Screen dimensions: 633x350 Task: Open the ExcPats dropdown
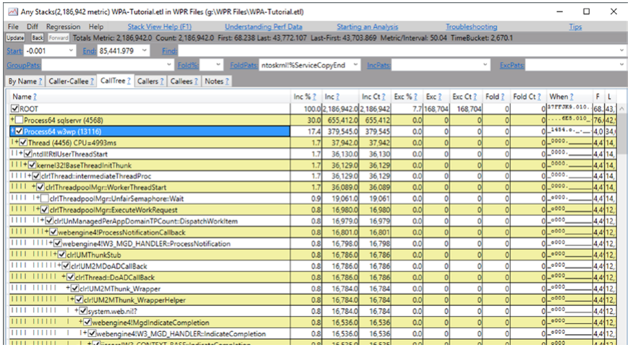(x=621, y=64)
